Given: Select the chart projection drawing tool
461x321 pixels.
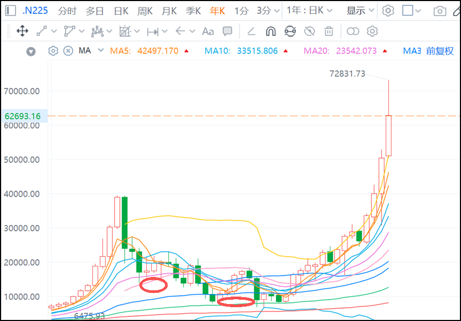Looking at the screenshot, I should point(125,31).
